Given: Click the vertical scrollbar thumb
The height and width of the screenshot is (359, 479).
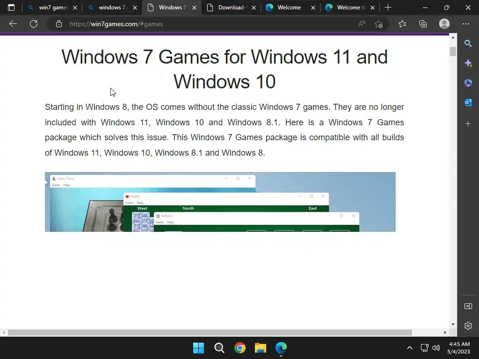Looking at the screenshot, I should (453, 51).
